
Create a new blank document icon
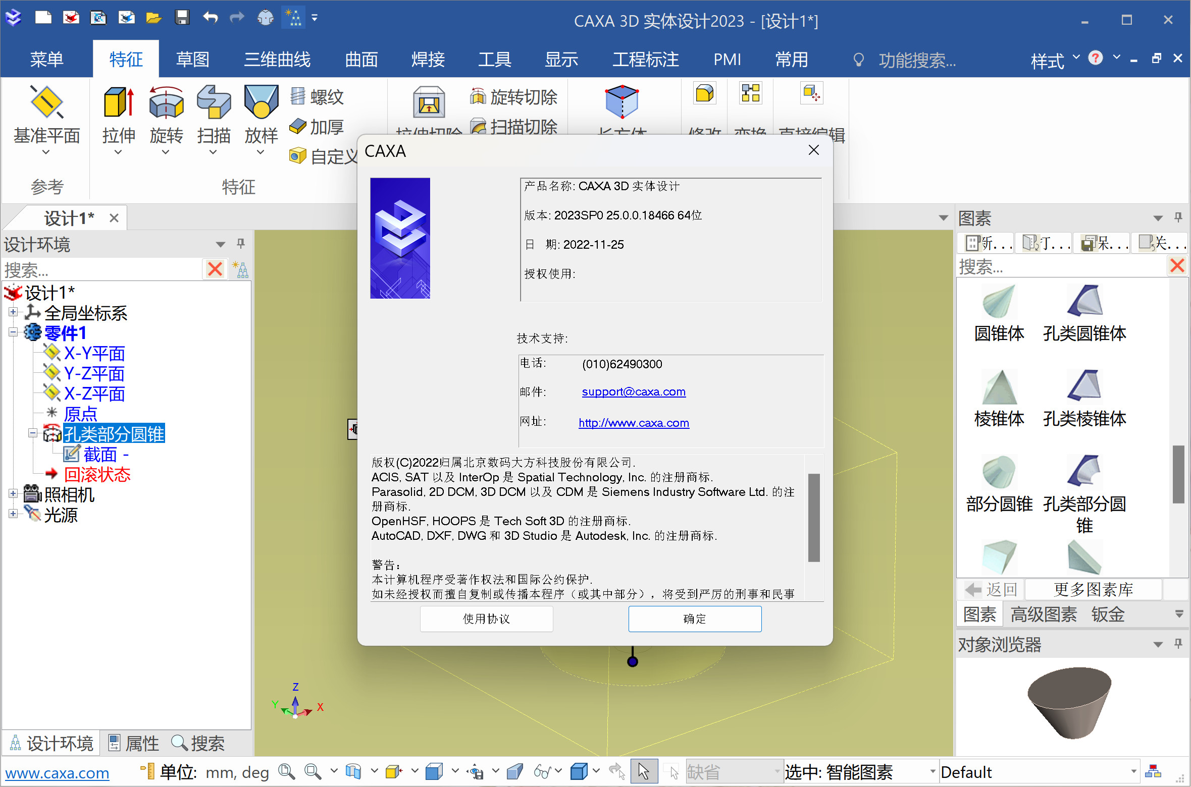(43, 18)
